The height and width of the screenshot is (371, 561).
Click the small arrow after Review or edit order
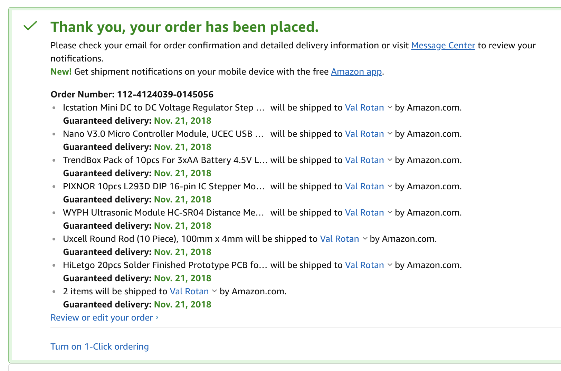point(157,317)
